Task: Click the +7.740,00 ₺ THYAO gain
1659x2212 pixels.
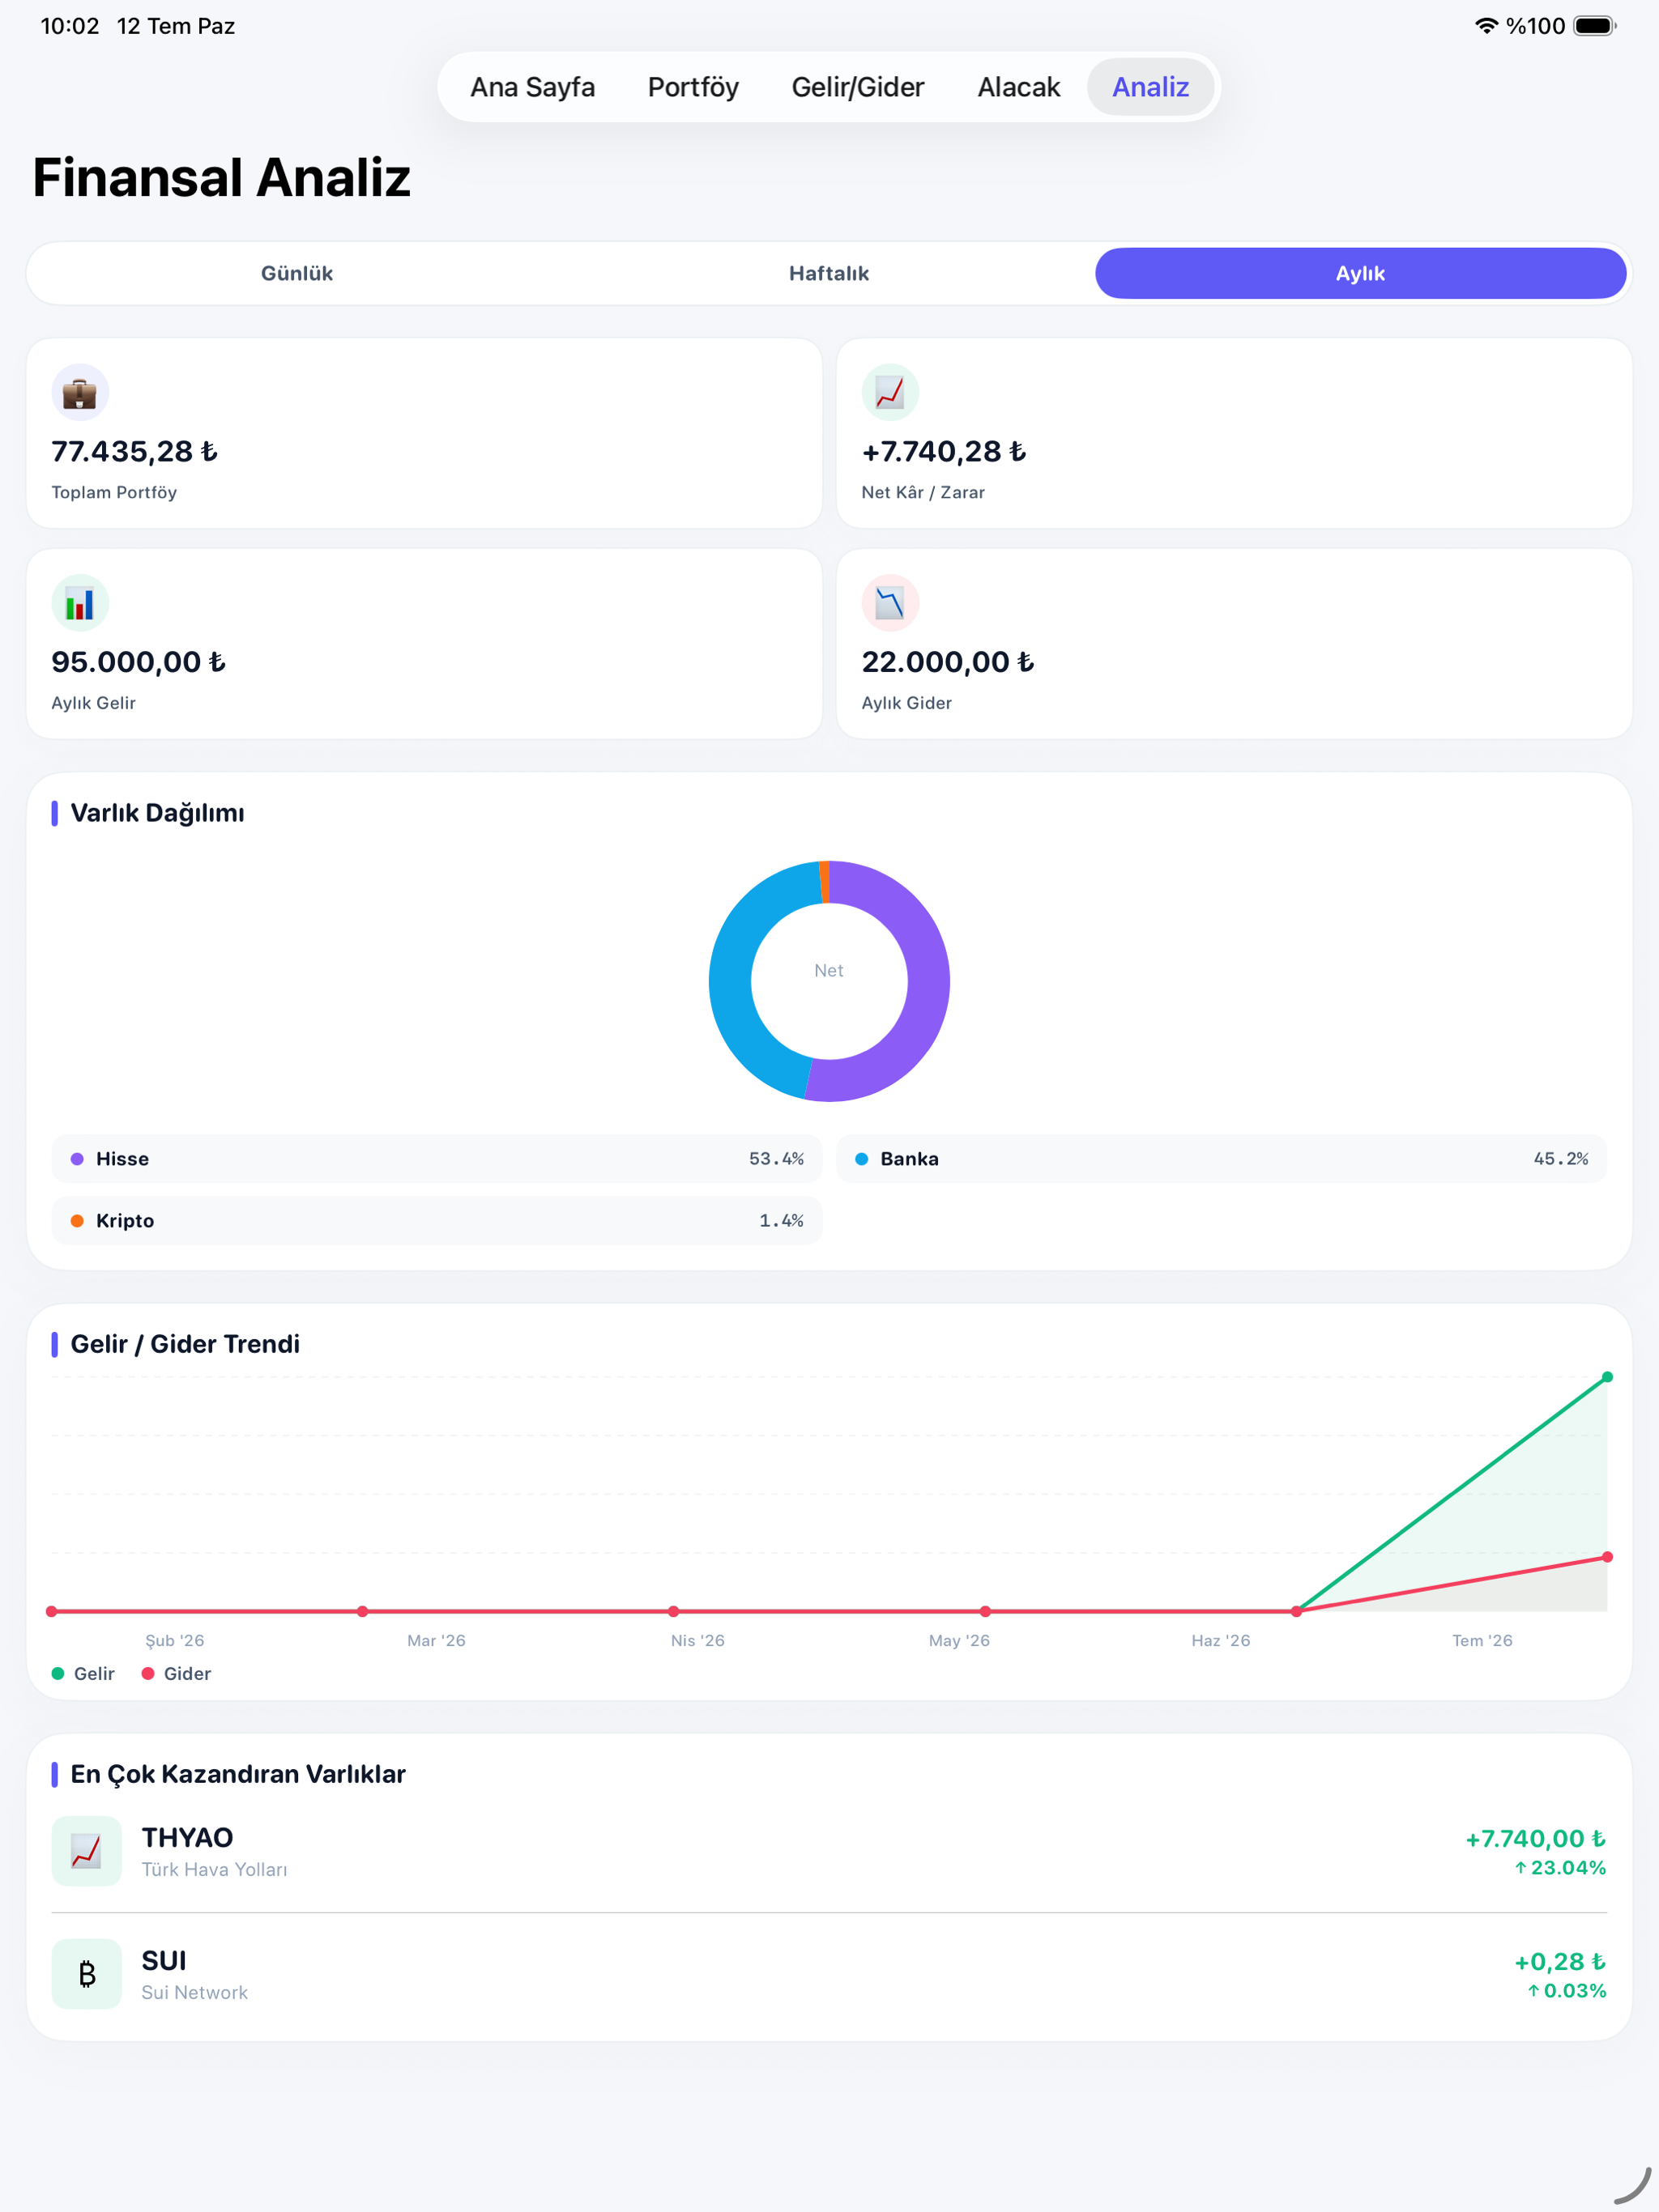Action: coord(1536,1839)
